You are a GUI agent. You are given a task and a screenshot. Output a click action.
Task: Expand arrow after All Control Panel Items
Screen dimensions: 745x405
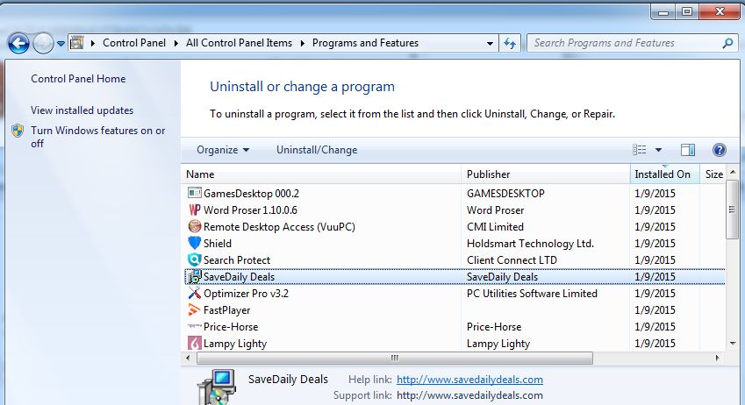[302, 43]
